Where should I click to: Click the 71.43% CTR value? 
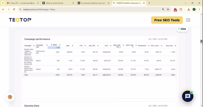(82, 60)
